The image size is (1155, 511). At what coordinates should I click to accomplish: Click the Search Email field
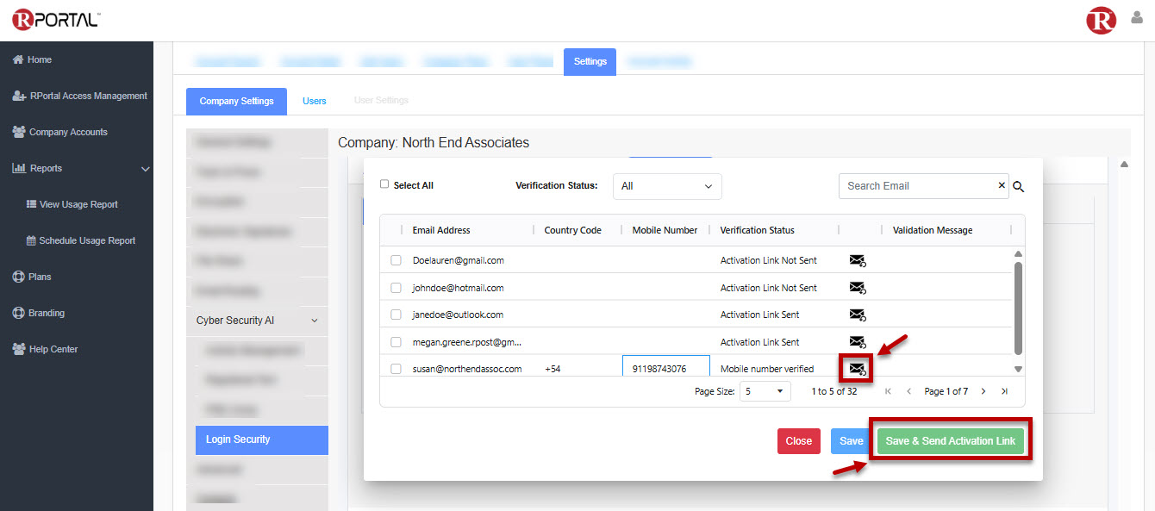pos(917,185)
